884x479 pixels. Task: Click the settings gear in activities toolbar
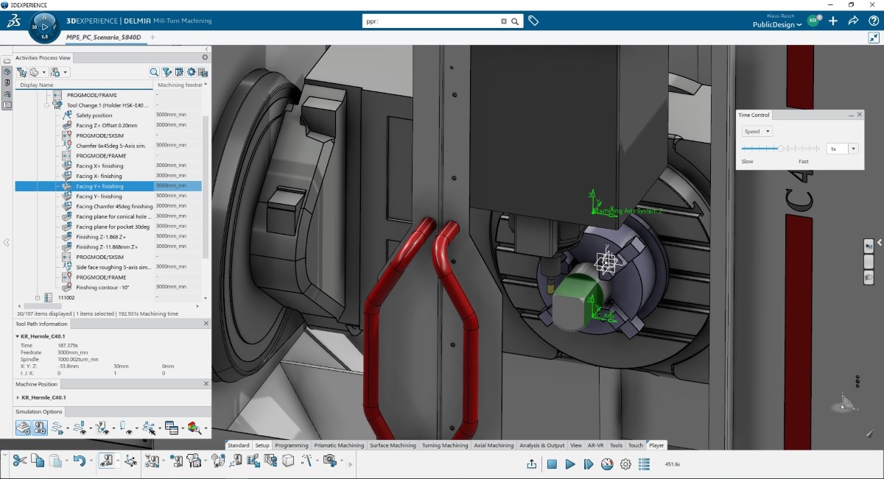tap(191, 72)
